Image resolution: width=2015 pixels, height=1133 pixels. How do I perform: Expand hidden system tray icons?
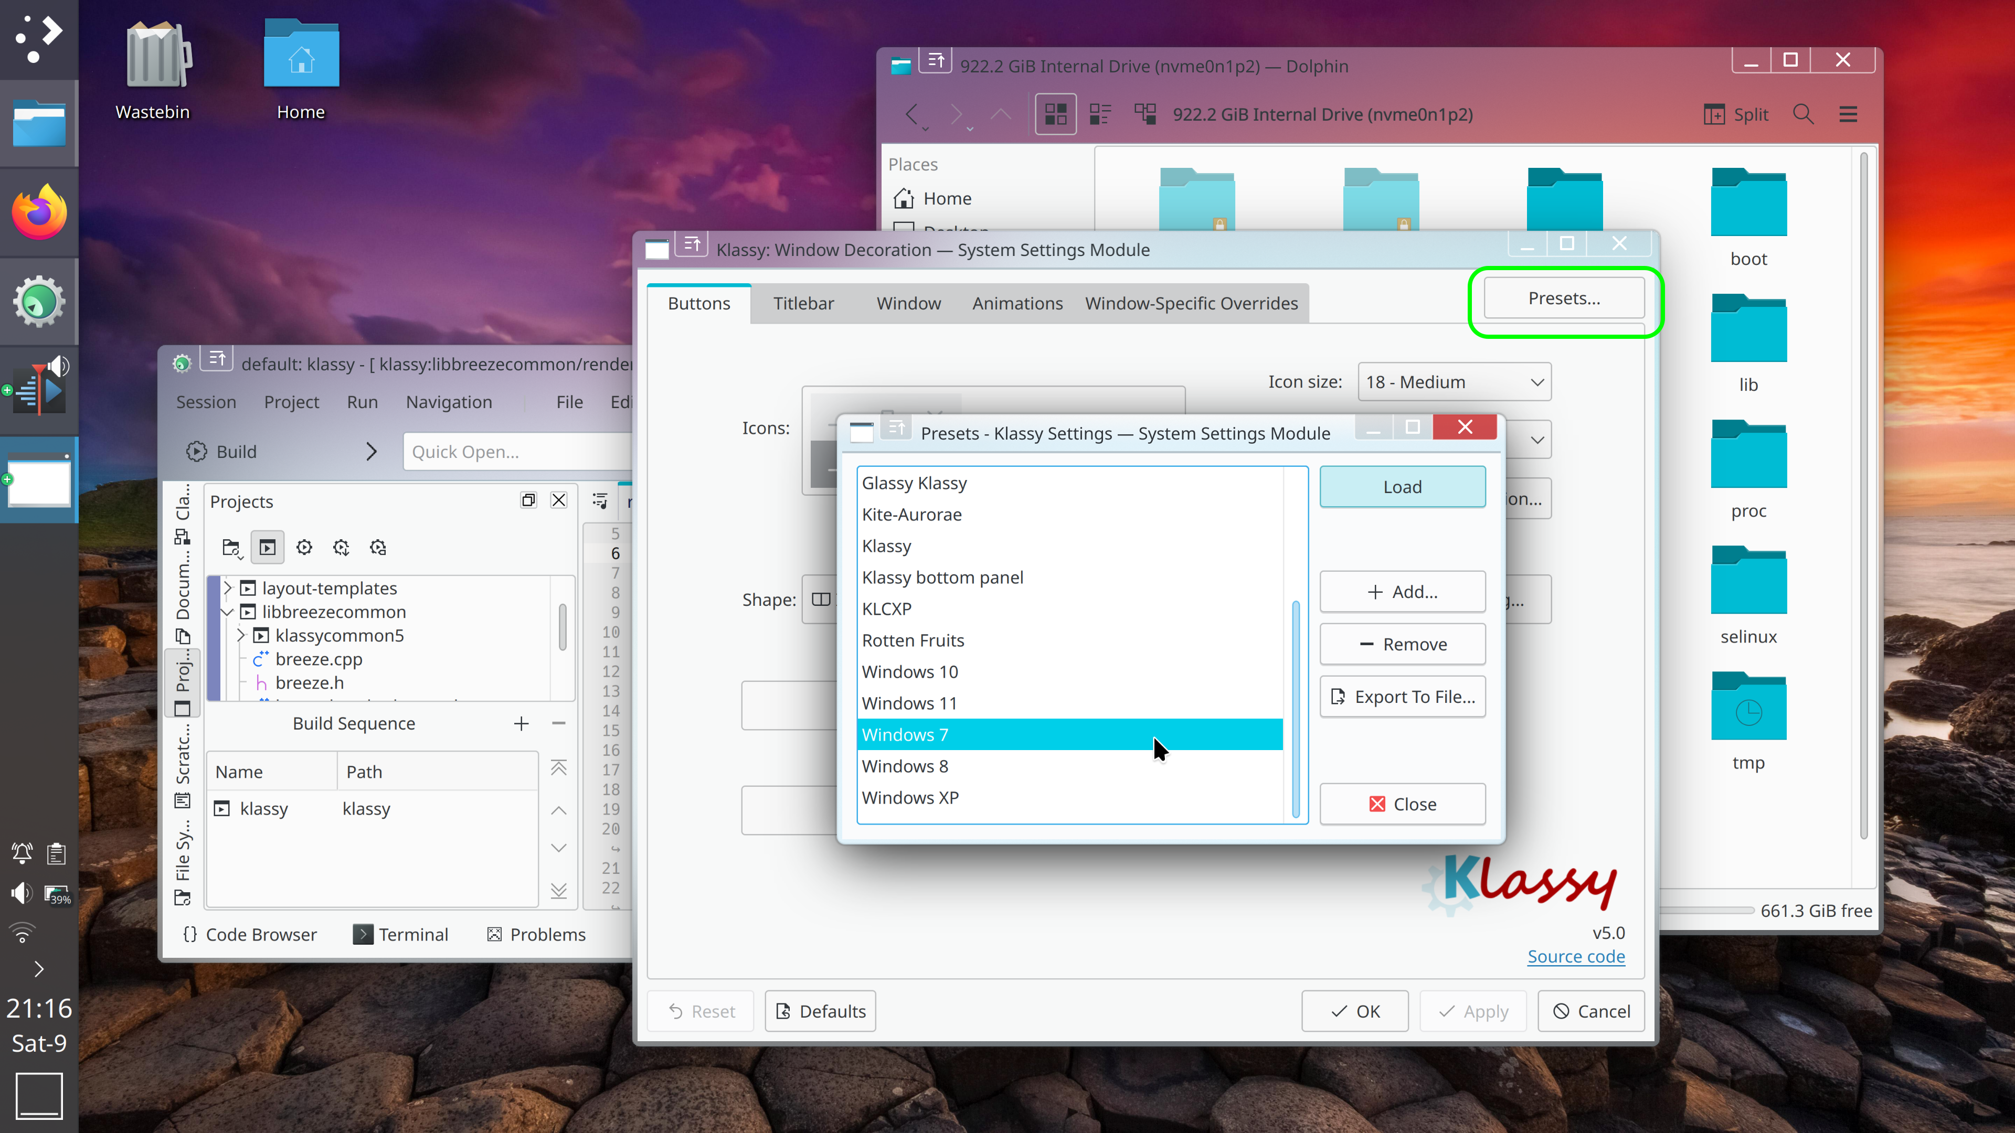coord(38,969)
